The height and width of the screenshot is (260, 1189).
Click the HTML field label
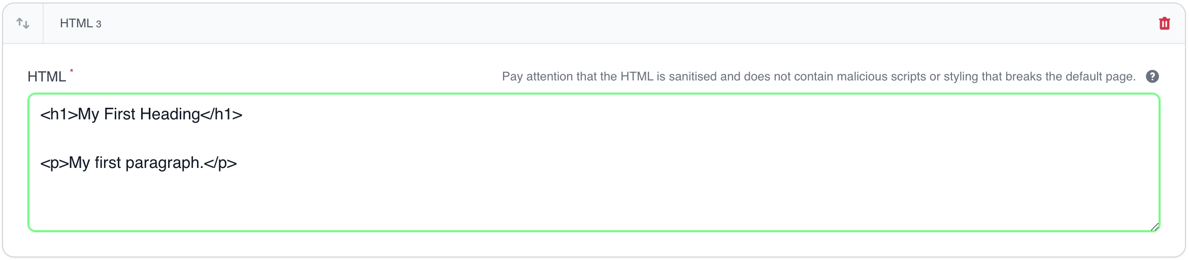coord(46,76)
